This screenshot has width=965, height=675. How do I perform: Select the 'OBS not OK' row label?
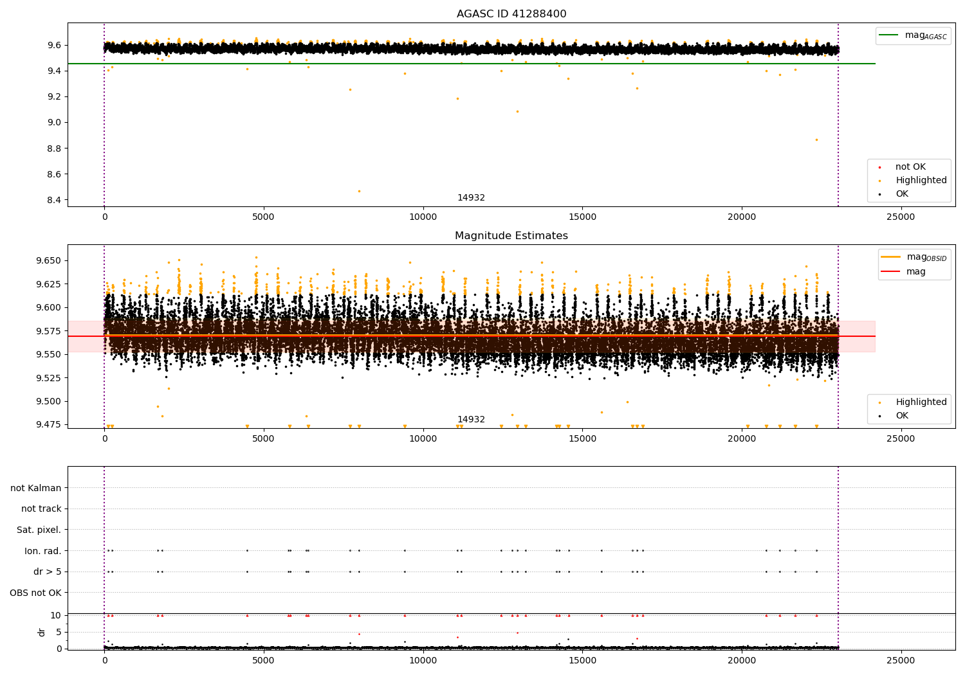[36, 593]
